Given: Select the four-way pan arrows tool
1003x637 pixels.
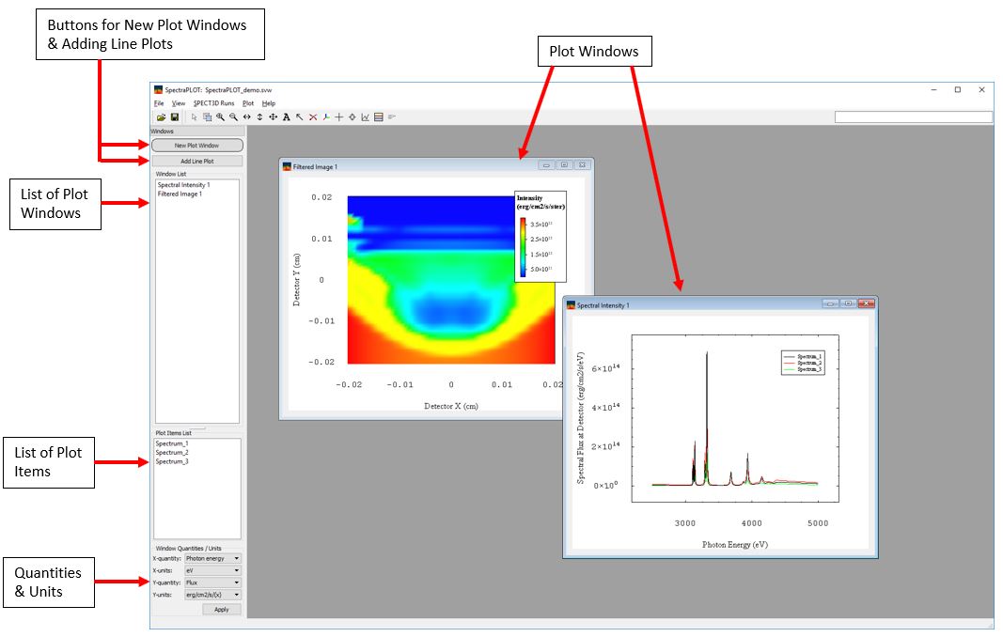Looking at the screenshot, I should tap(273, 117).
